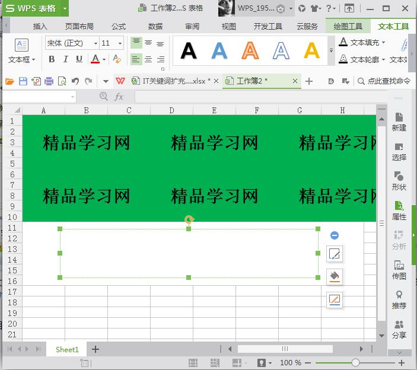417x370 pixels.
Task: Open the Data (数据) tab
Action: point(155,26)
